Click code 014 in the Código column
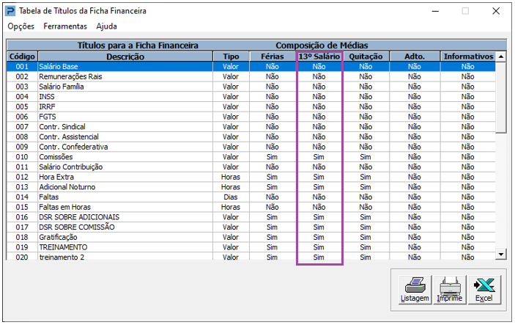This screenshot has height=325, width=515. click(x=22, y=197)
